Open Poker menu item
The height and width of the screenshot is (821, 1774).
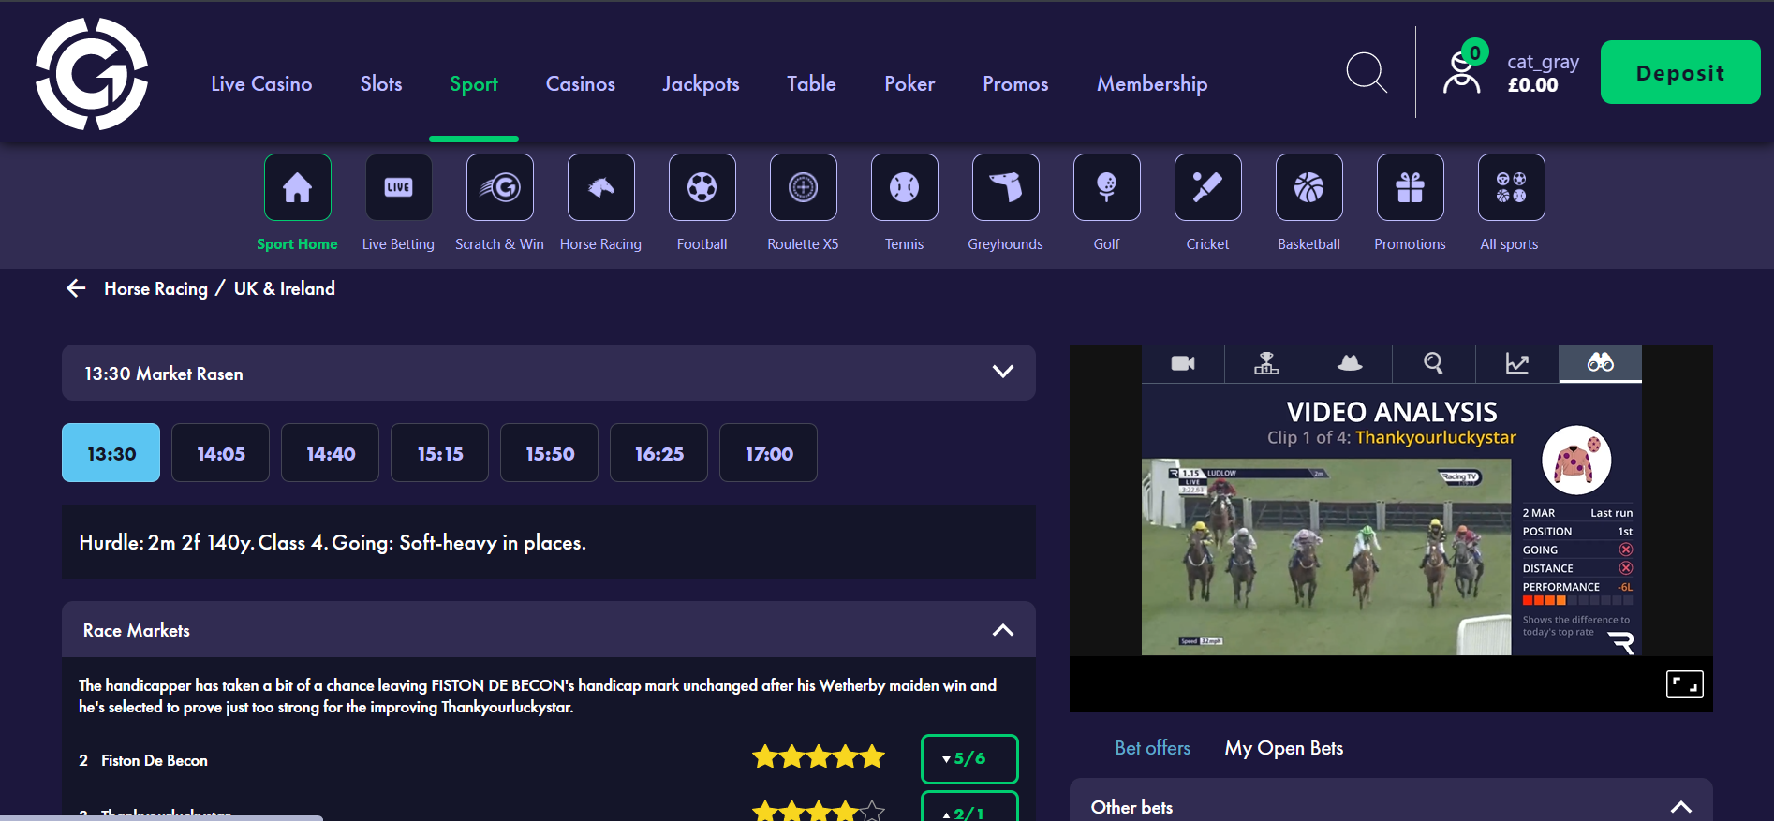(x=909, y=84)
